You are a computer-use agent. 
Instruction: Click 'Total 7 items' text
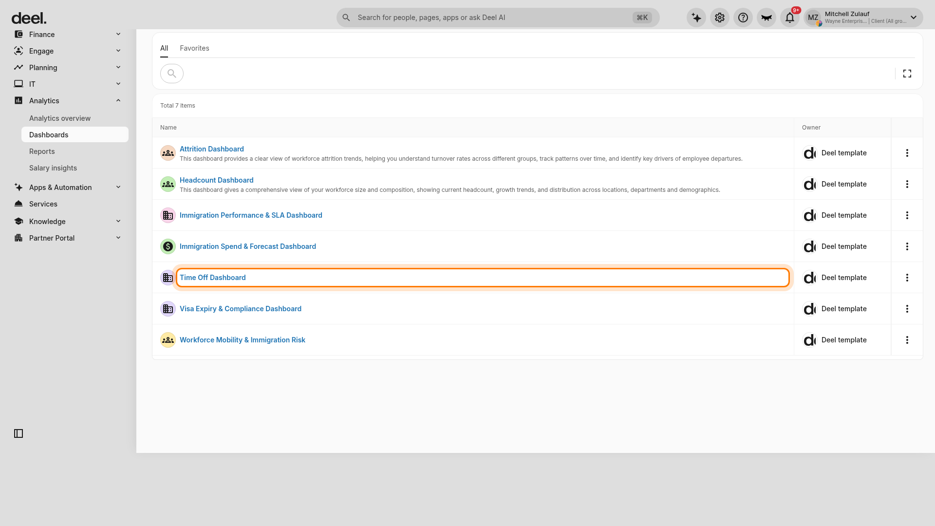pyautogui.click(x=178, y=106)
